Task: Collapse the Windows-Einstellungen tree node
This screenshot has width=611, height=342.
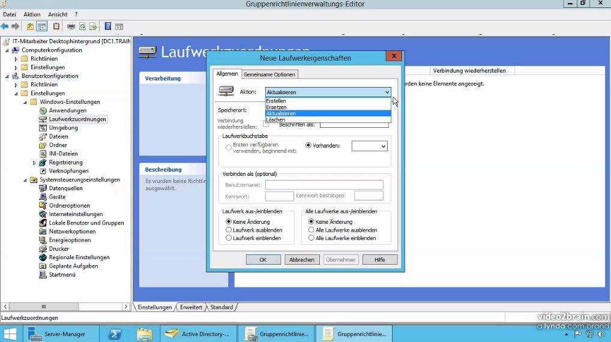Action: (x=25, y=102)
